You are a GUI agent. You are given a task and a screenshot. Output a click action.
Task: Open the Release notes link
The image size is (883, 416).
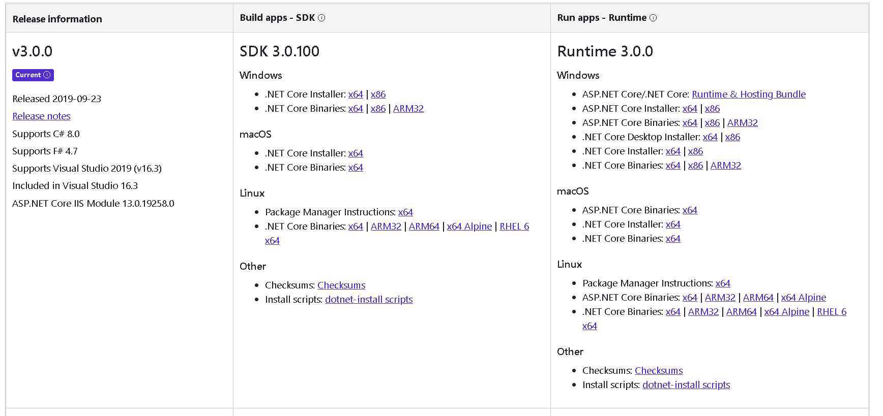point(41,116)
